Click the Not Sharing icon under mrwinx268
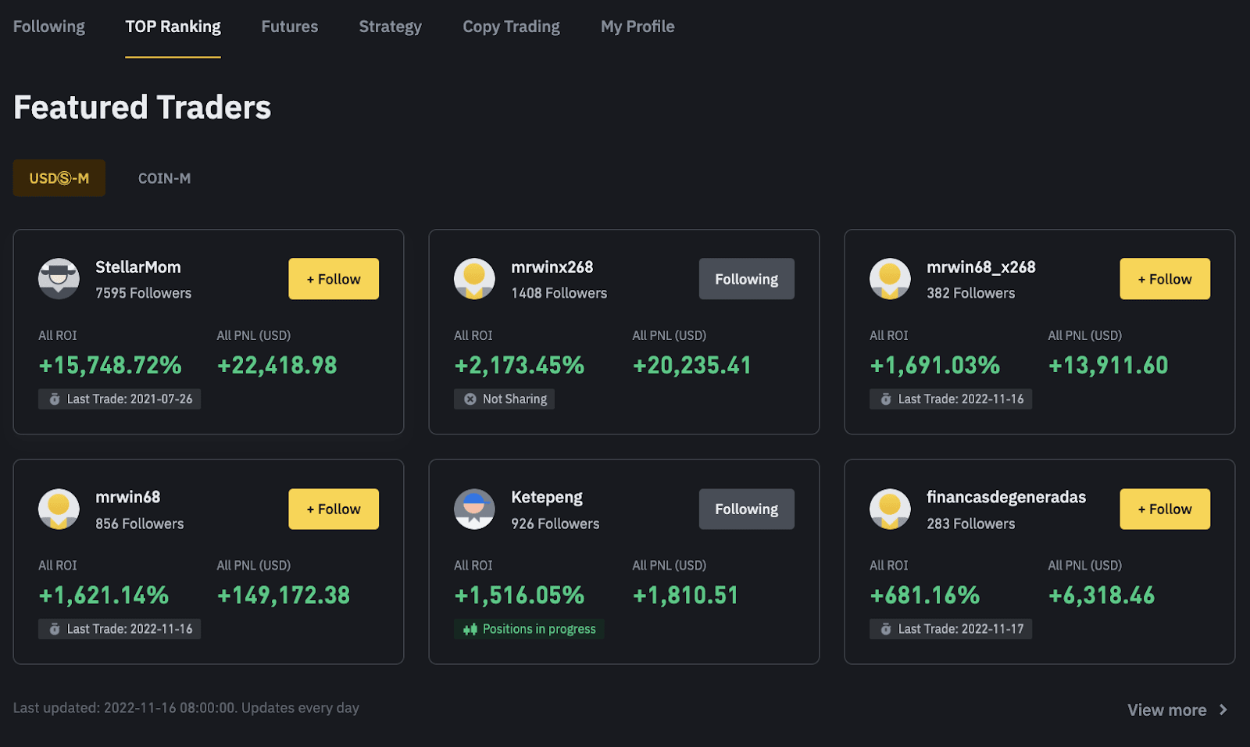This screenshot has height=747, width=1250. (469, 399)
